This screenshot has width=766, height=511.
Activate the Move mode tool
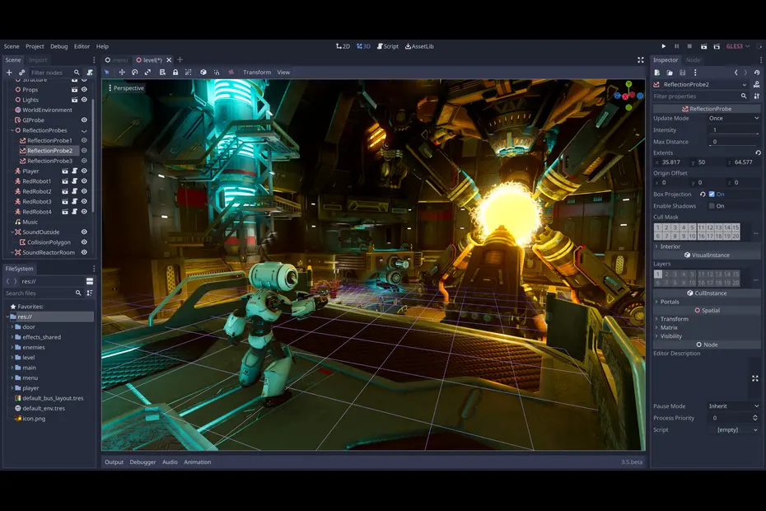[x=122, y=73]
